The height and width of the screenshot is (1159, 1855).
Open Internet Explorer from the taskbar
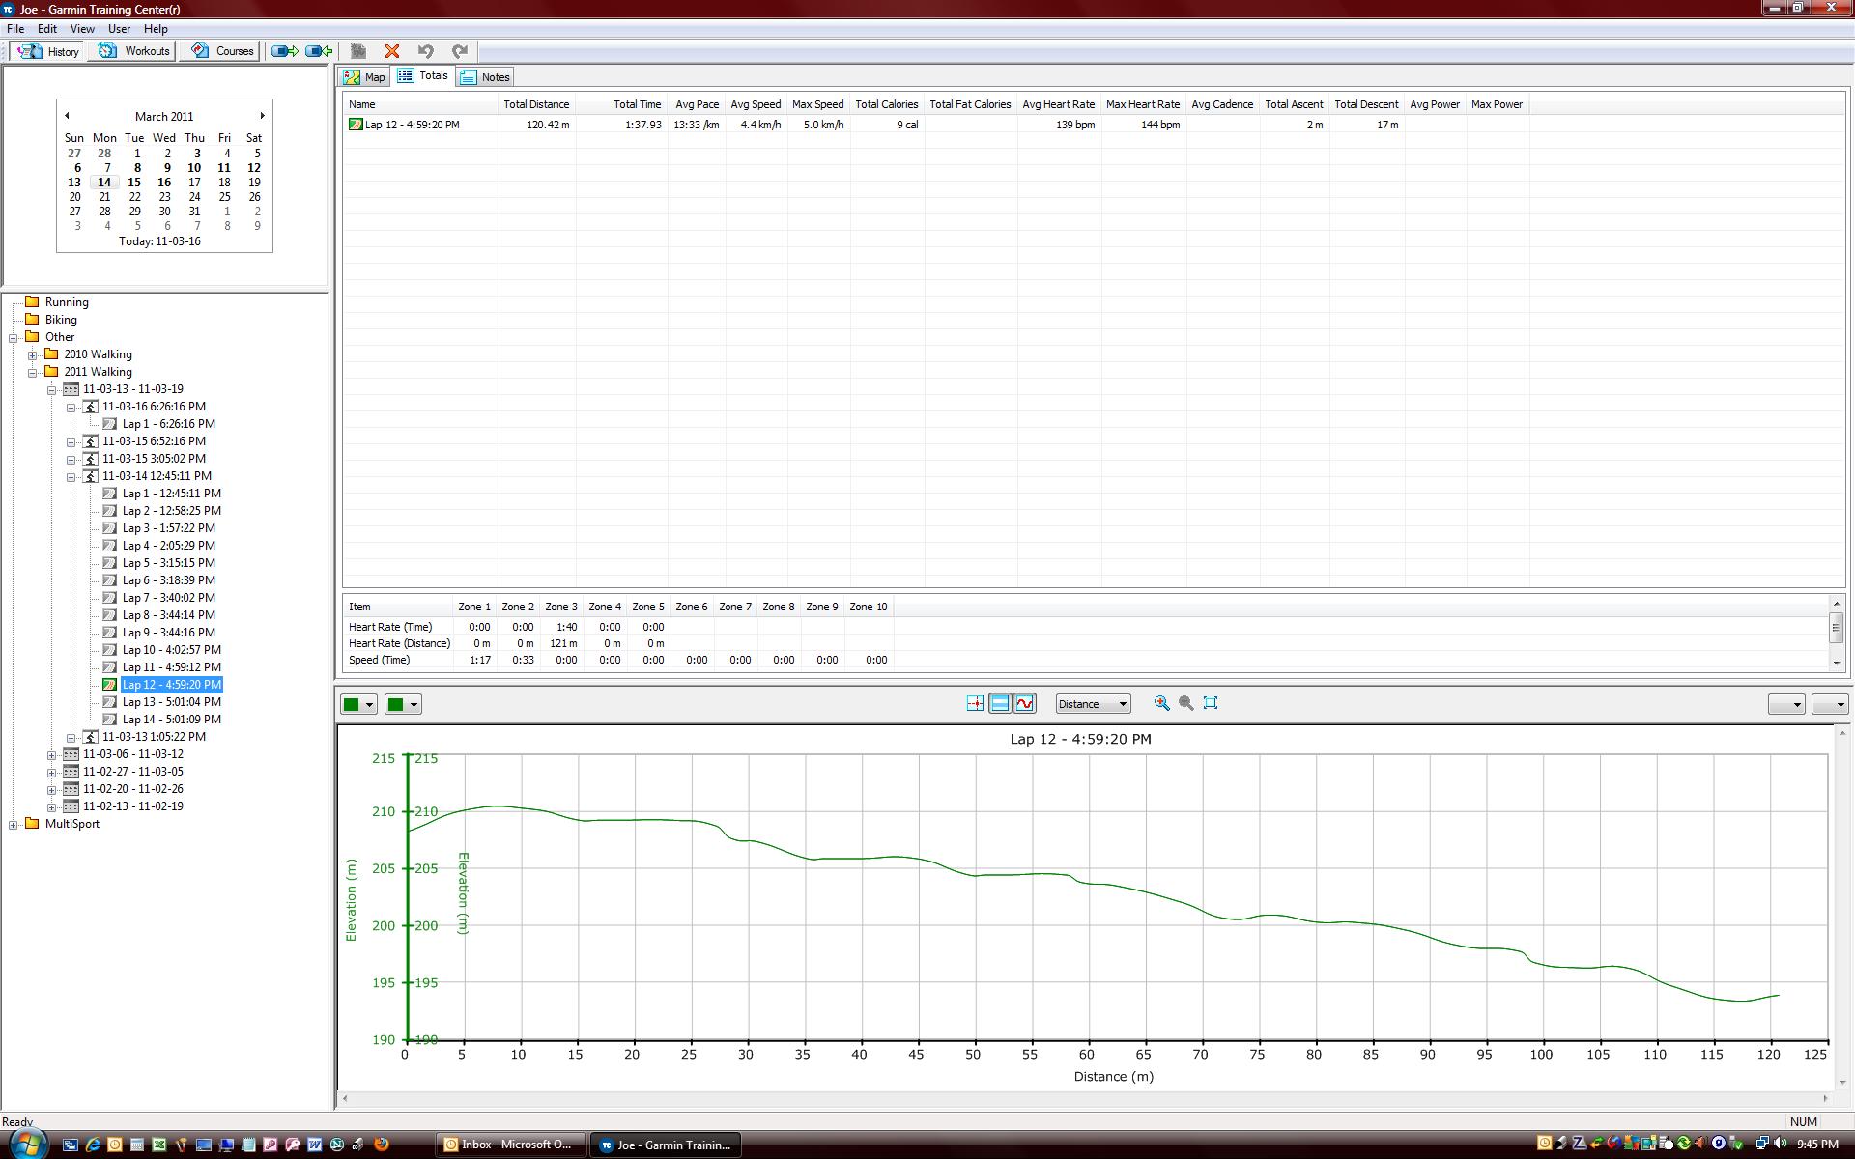click(93, 1145)
